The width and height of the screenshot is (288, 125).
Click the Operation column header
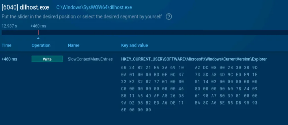pos(41,45)
